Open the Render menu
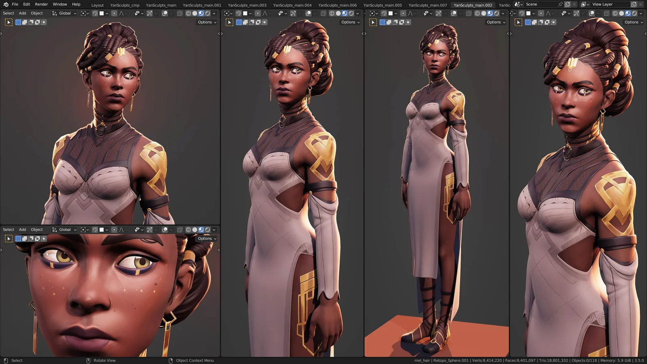 [41, 4]
